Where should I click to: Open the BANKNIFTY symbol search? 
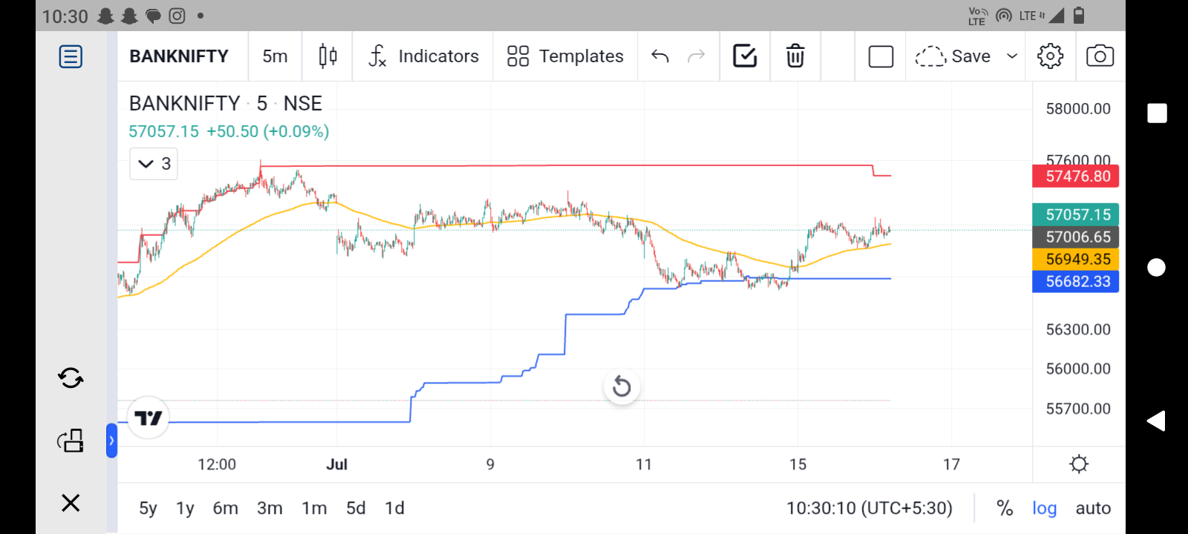click(179, 56)
